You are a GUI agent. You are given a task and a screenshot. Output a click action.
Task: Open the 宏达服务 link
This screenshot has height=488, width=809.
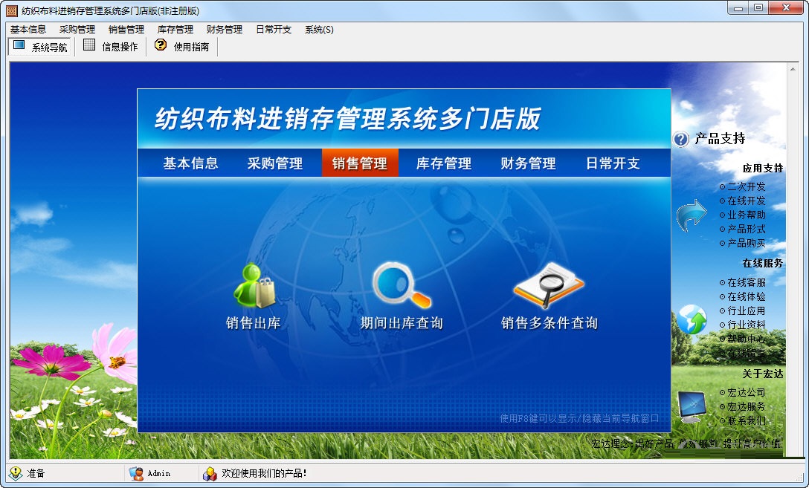pyautogui.click(x=746, y=406)
